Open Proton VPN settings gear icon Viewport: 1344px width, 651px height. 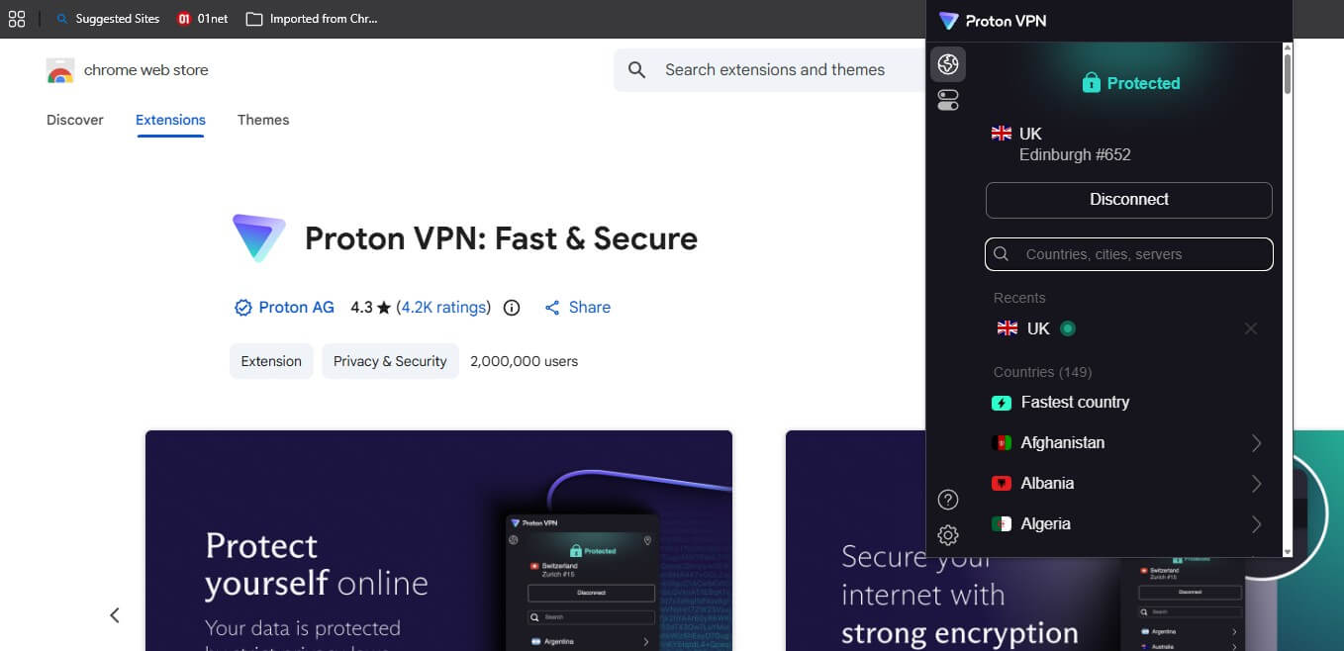pos(947,535)
